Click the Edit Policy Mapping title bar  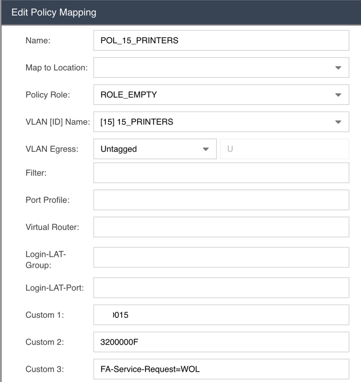click(x=181, y=12)
